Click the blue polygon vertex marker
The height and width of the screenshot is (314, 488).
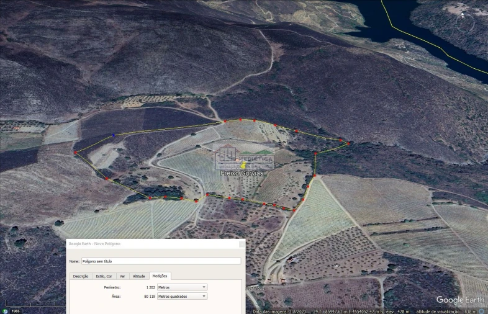click(x=113, y=135)
